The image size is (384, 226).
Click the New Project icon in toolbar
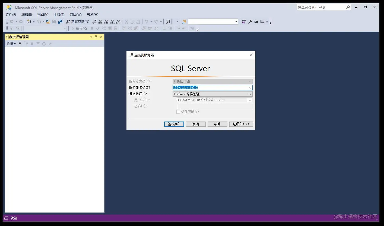tap(29, 22)
